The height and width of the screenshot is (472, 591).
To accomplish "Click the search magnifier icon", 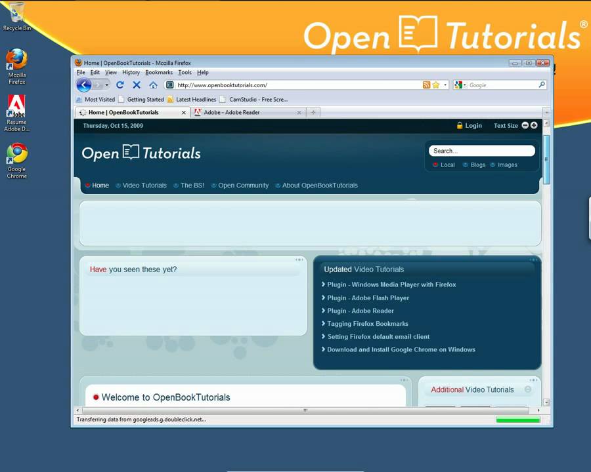I will [542, 85].
